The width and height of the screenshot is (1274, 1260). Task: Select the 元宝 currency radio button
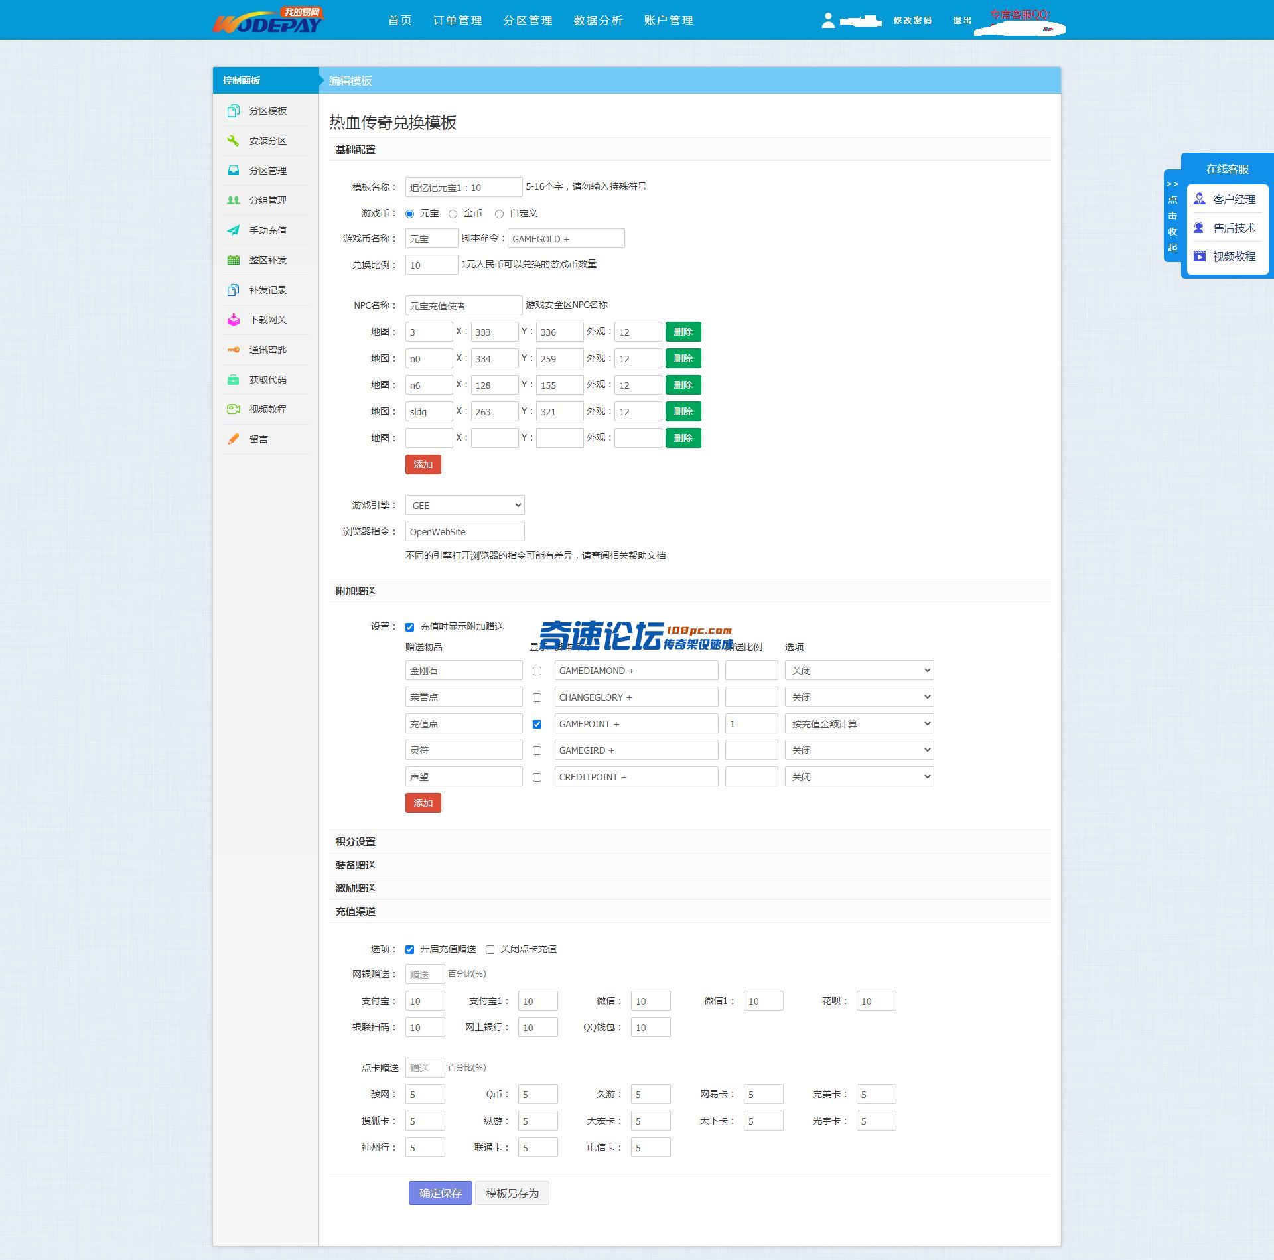click(x=409, y=214)
